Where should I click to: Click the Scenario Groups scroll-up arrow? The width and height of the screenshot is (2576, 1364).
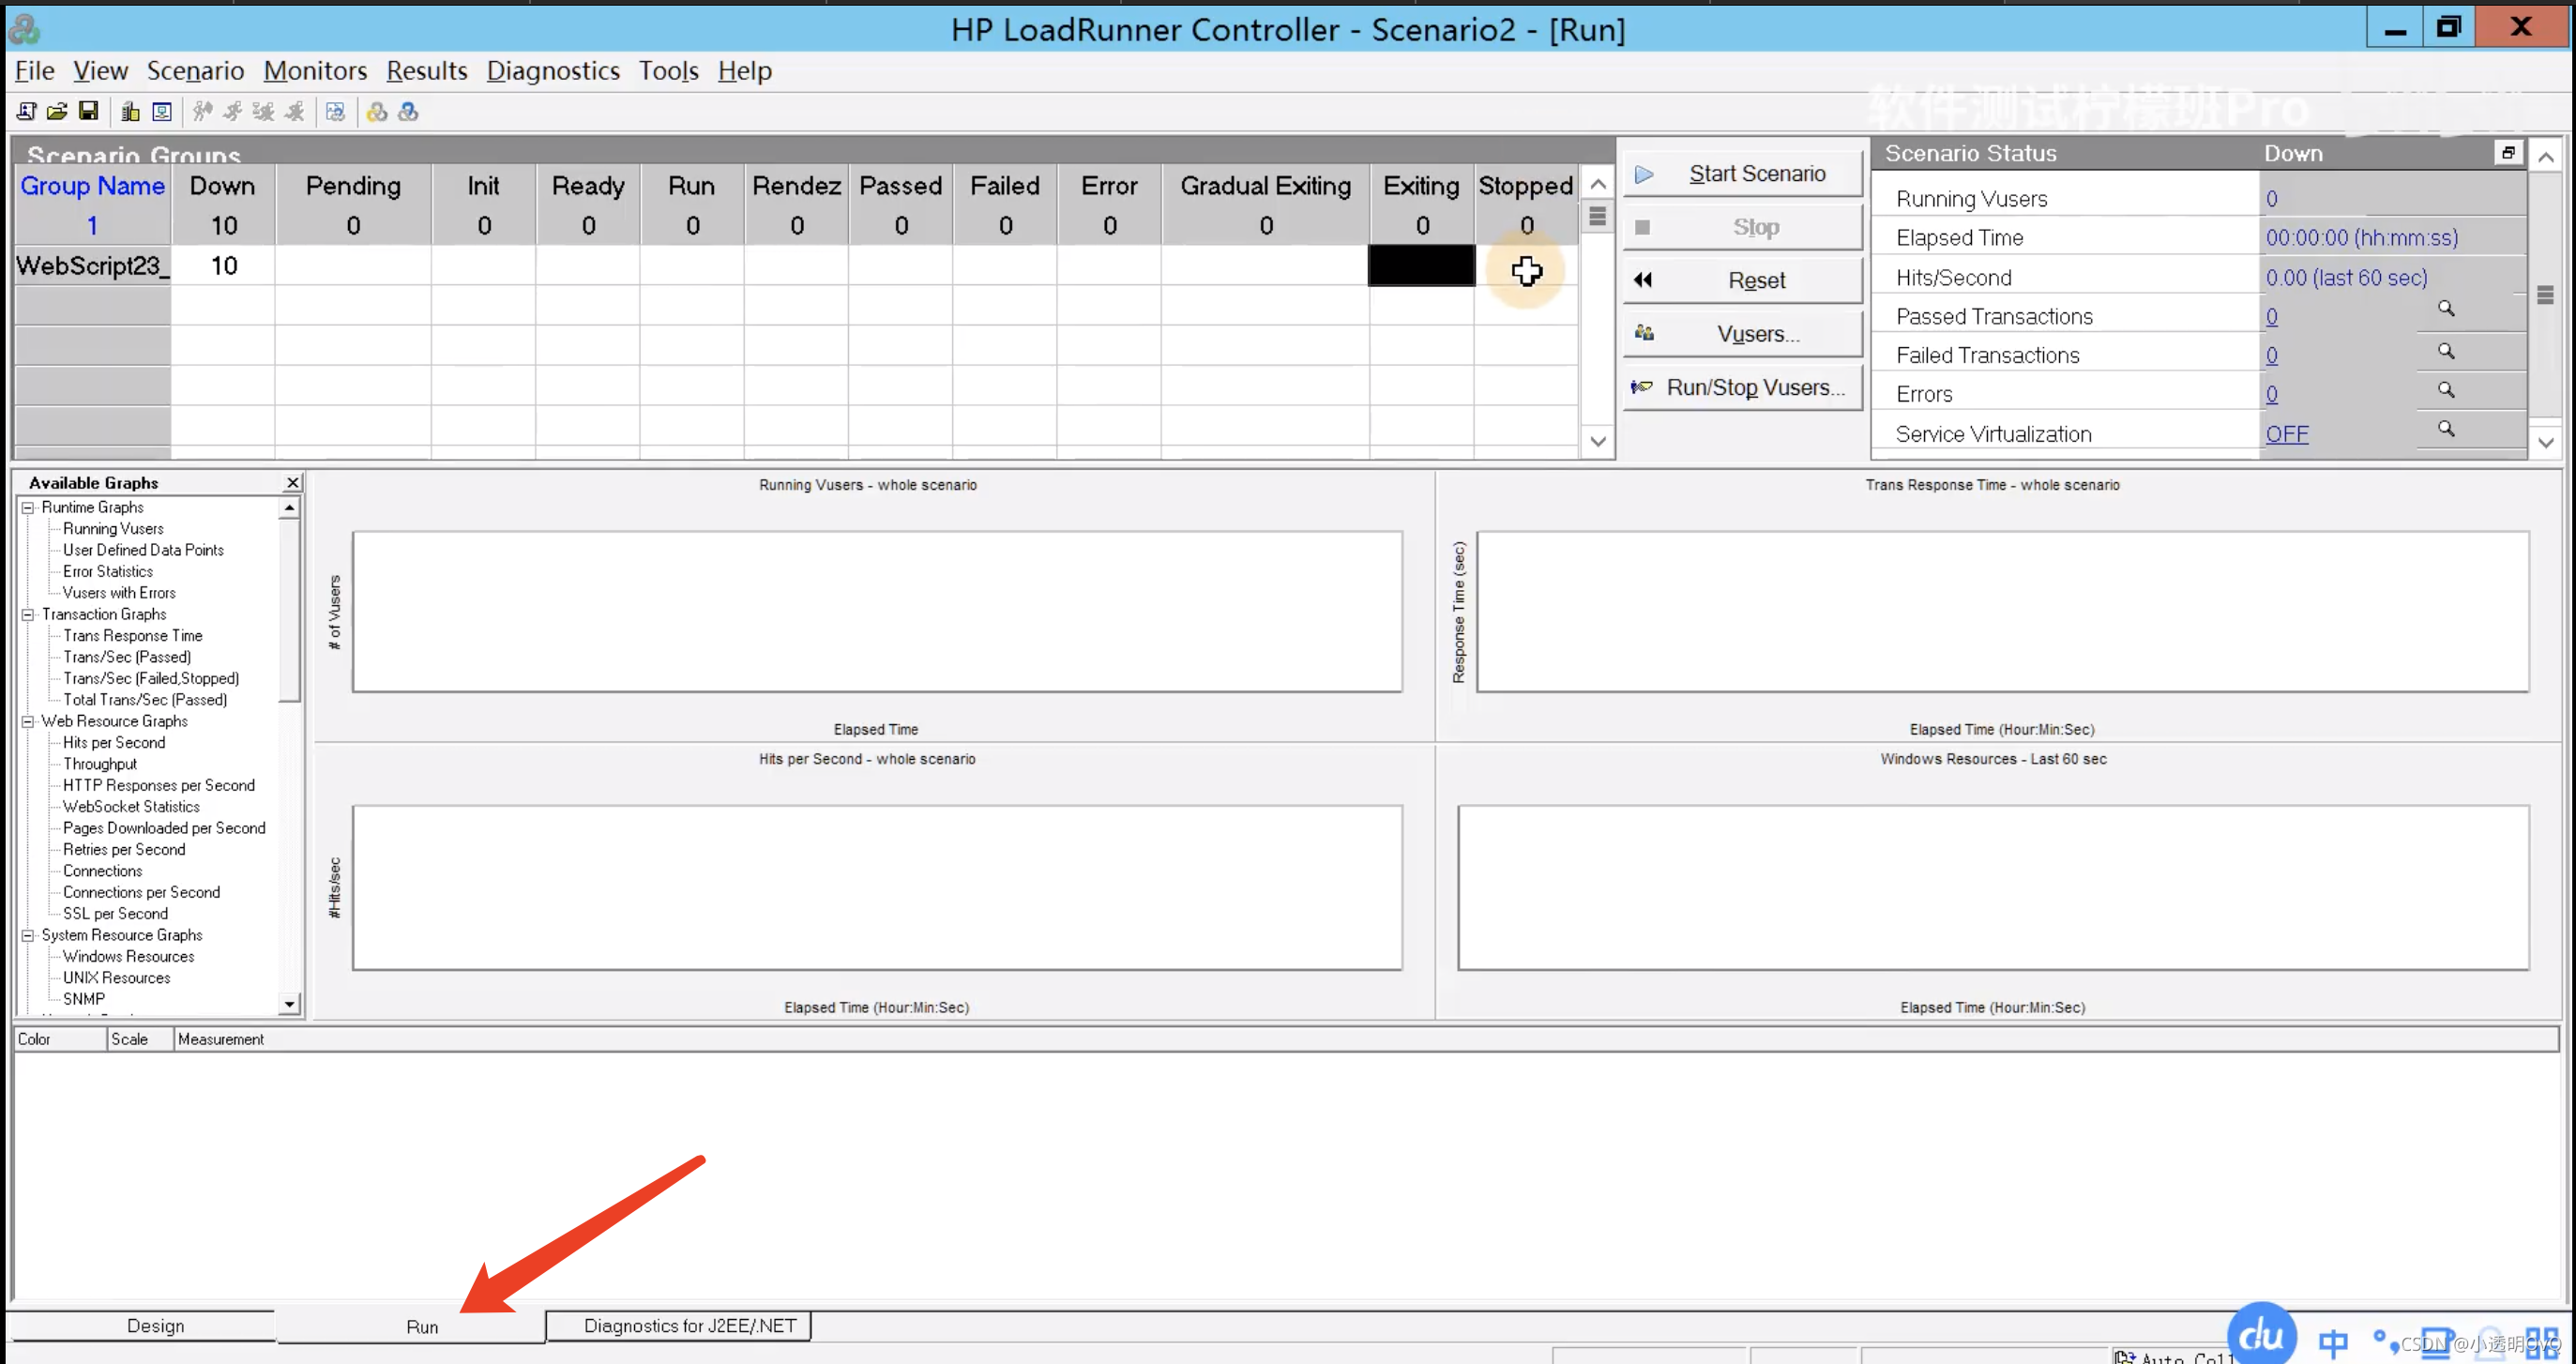1598,184
